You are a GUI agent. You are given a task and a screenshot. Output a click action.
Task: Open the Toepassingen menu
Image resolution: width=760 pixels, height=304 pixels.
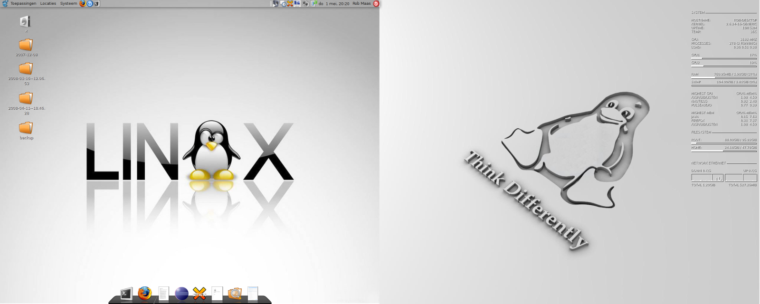23,3
